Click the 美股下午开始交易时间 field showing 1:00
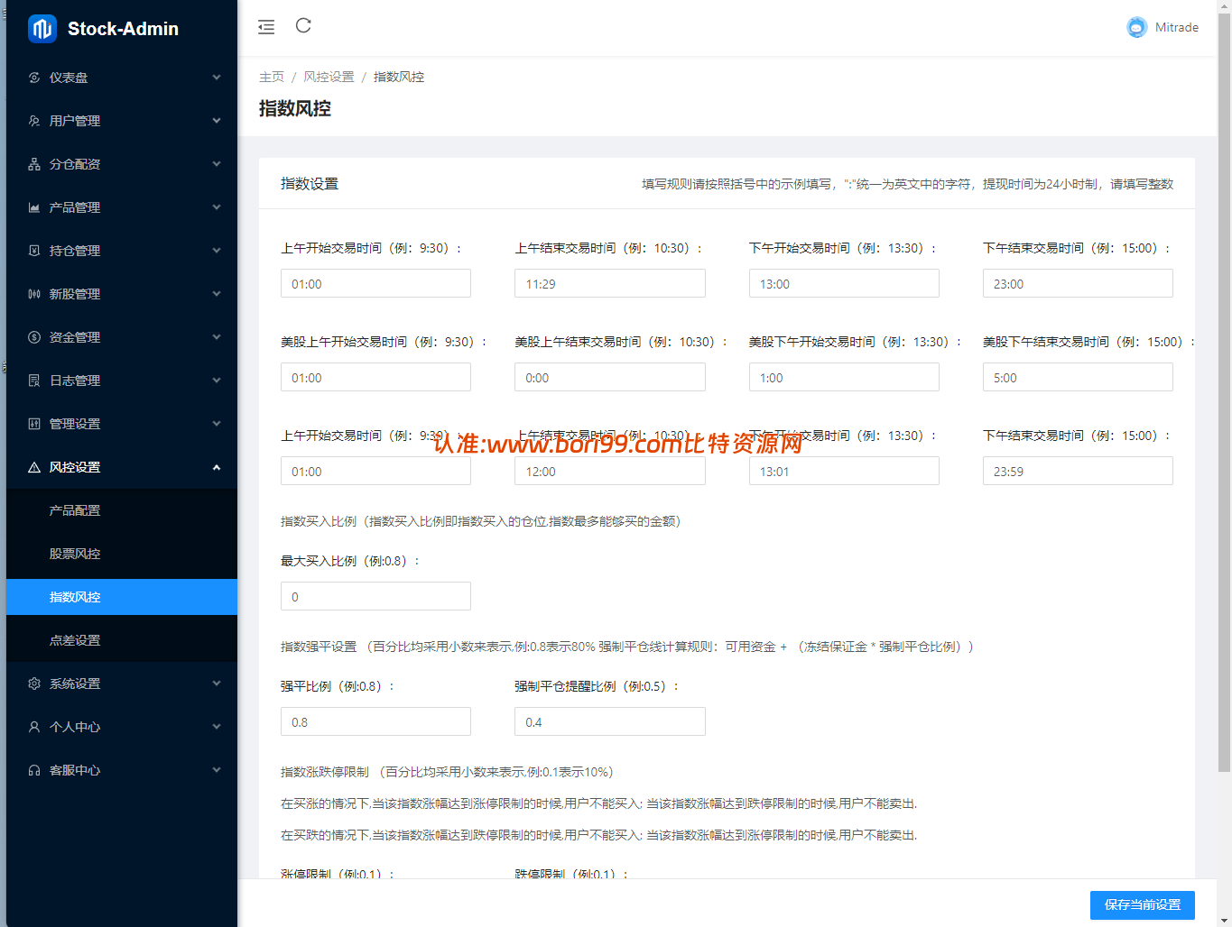This screenshot has width=1232, height=927. tap(844, 377)
